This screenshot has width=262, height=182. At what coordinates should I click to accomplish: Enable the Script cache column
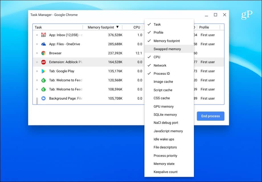coord(169,90)
